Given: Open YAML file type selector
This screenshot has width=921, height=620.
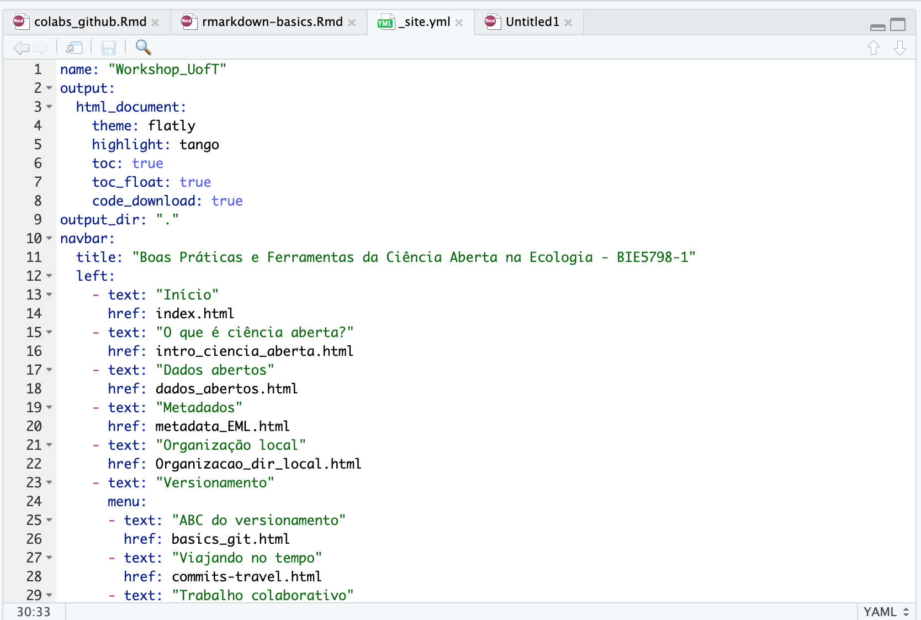Looking at the screenshot, I should click(886, 612).
